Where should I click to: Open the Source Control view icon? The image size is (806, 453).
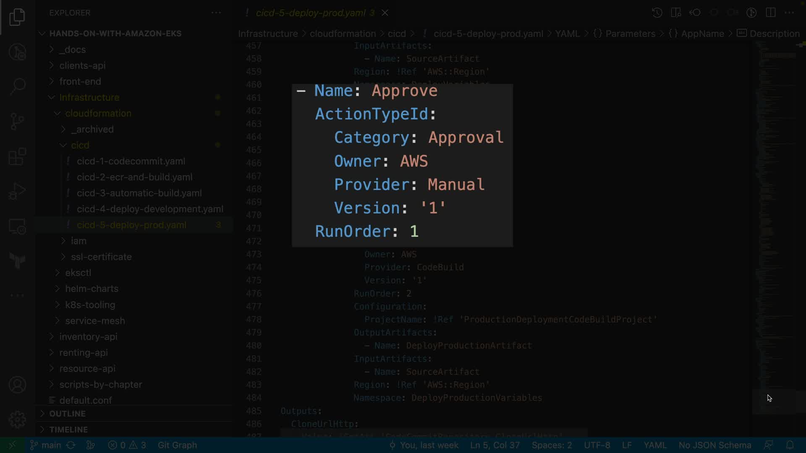tap(17, 122)
